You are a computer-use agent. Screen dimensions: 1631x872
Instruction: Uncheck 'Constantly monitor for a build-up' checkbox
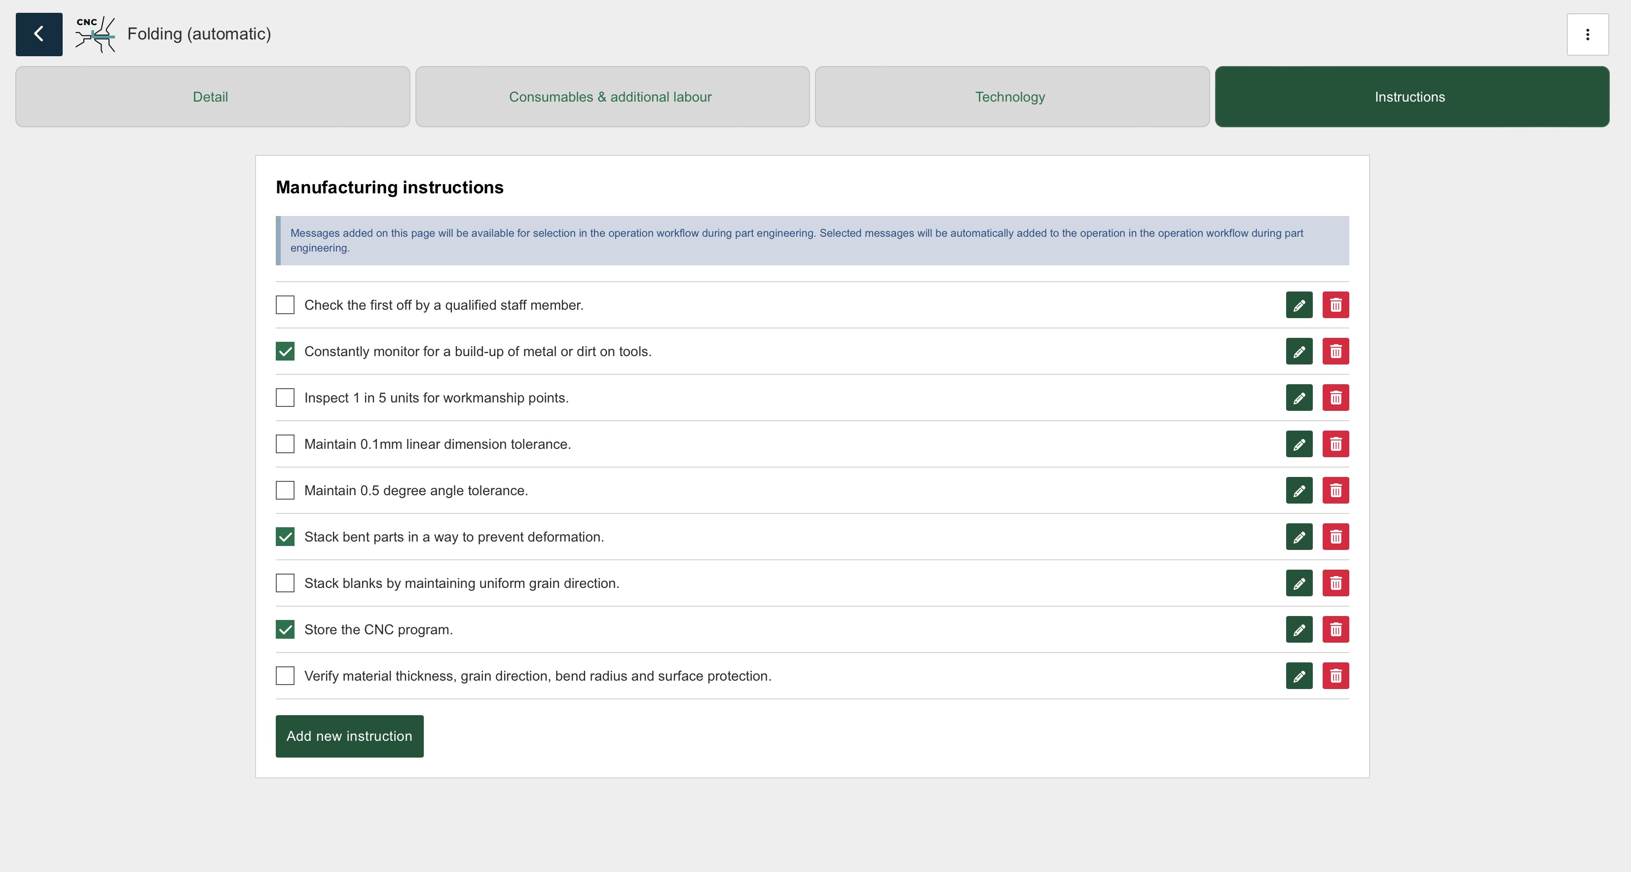(x=285, y=351)
